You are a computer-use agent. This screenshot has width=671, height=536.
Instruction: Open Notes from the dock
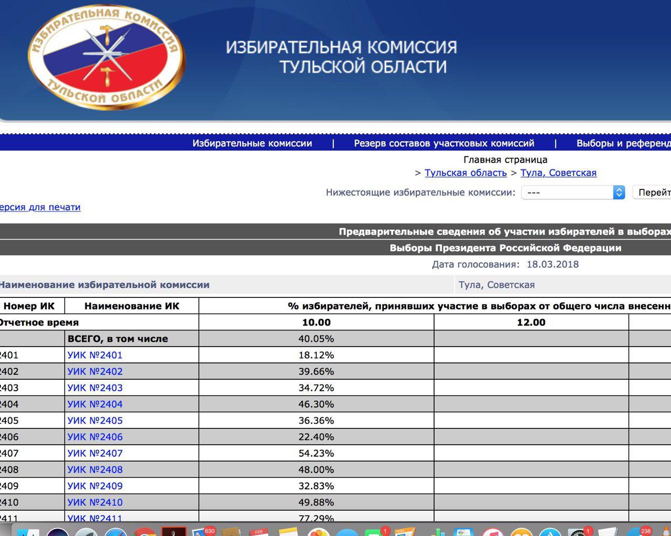pos(288,532)
